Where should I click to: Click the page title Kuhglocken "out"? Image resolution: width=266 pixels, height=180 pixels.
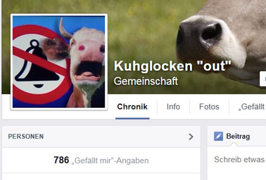tap(172, 66)
